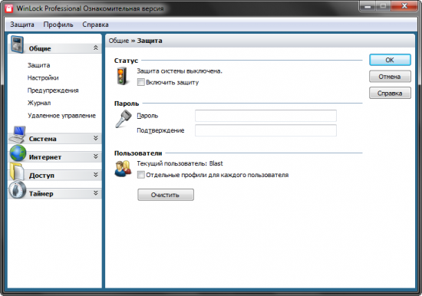Click the key icon beside Пароль

point(124,119)
